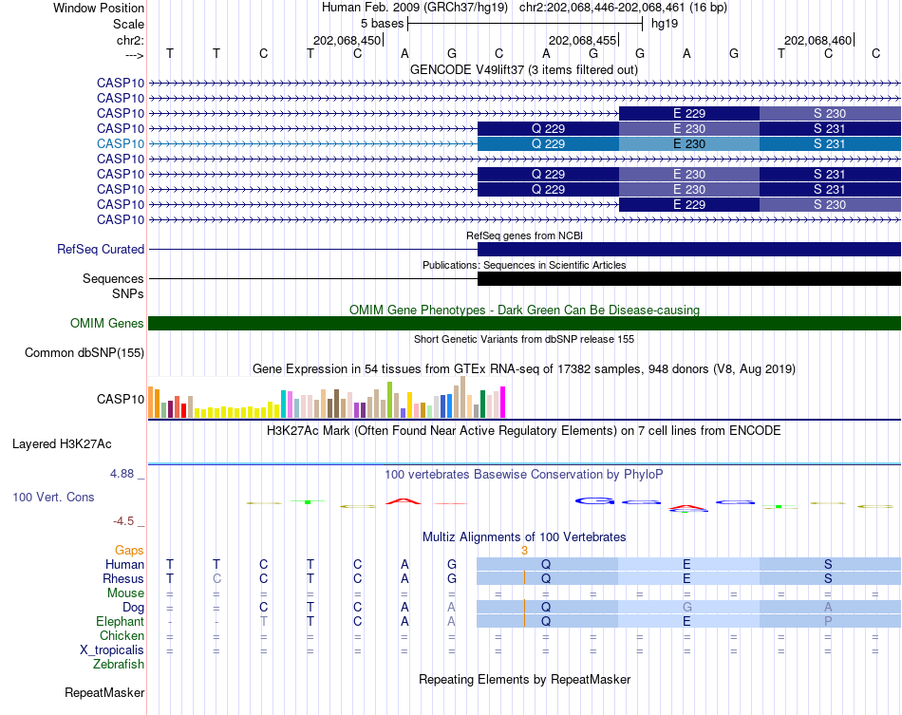Click the red A letter in PhyloP logo
The width and height of the screenshot is (902, 715).
coord(404,501)
